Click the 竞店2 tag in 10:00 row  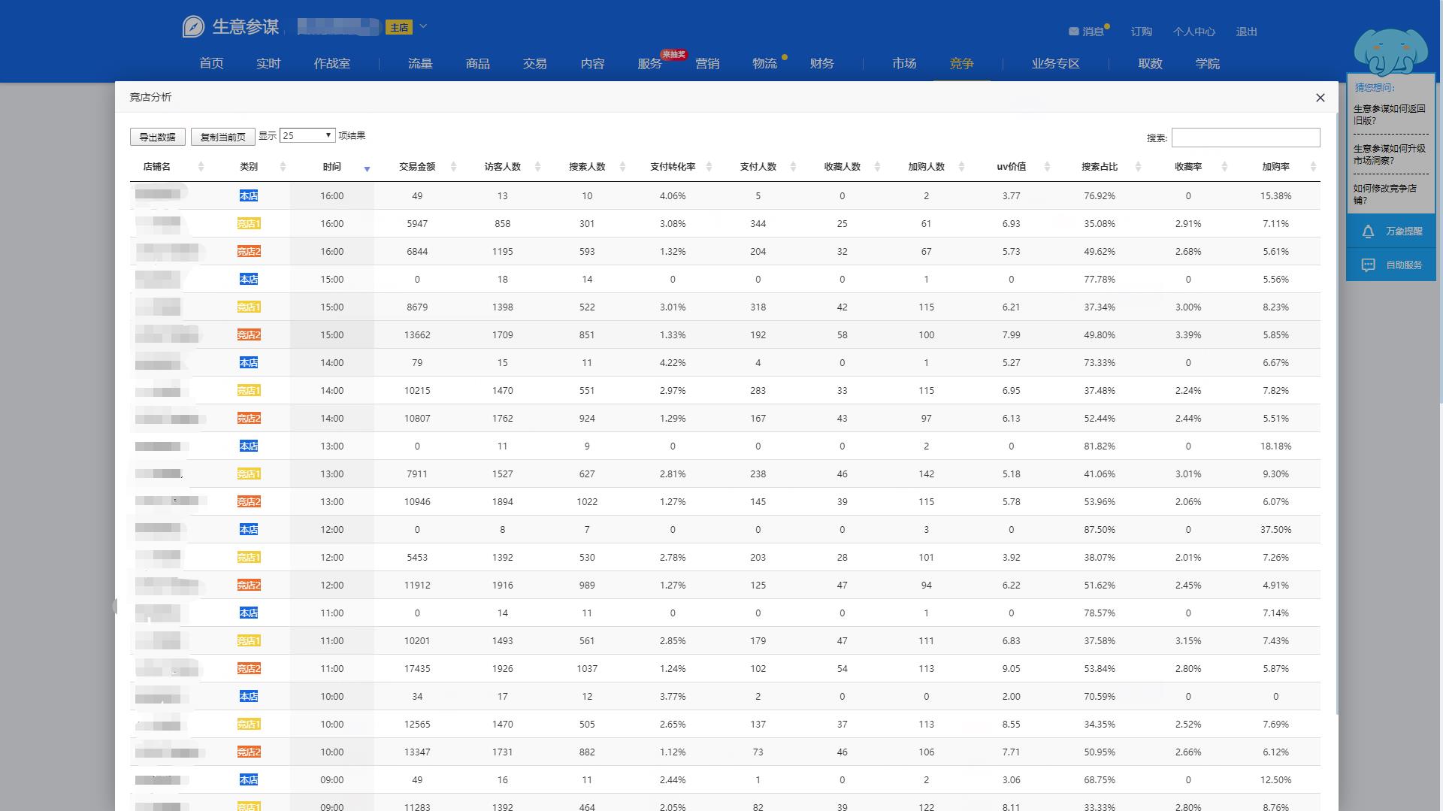pos(249,752)
